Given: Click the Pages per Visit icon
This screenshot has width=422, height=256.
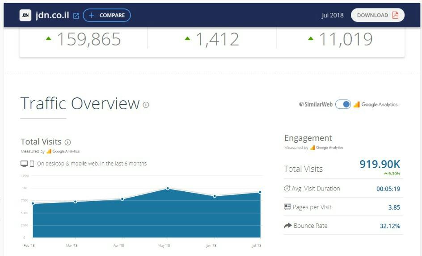Looking at the screenshot, I should pos(287,207).
